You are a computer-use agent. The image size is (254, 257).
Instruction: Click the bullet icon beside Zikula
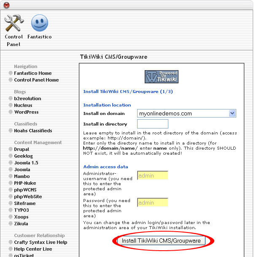coord(11,224)
